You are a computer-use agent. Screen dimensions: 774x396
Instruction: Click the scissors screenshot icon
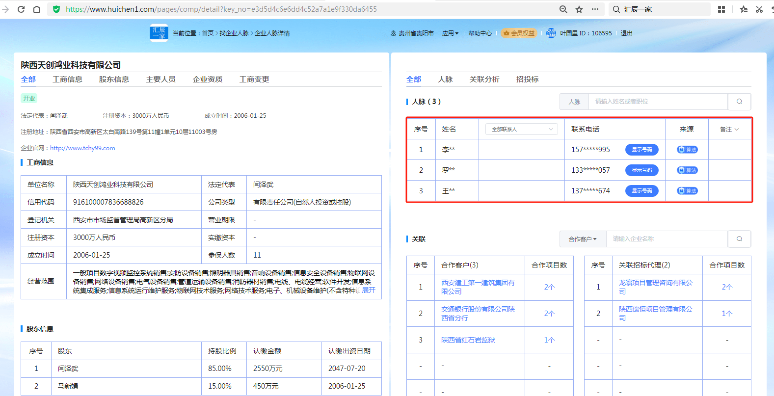click(759, 9)
